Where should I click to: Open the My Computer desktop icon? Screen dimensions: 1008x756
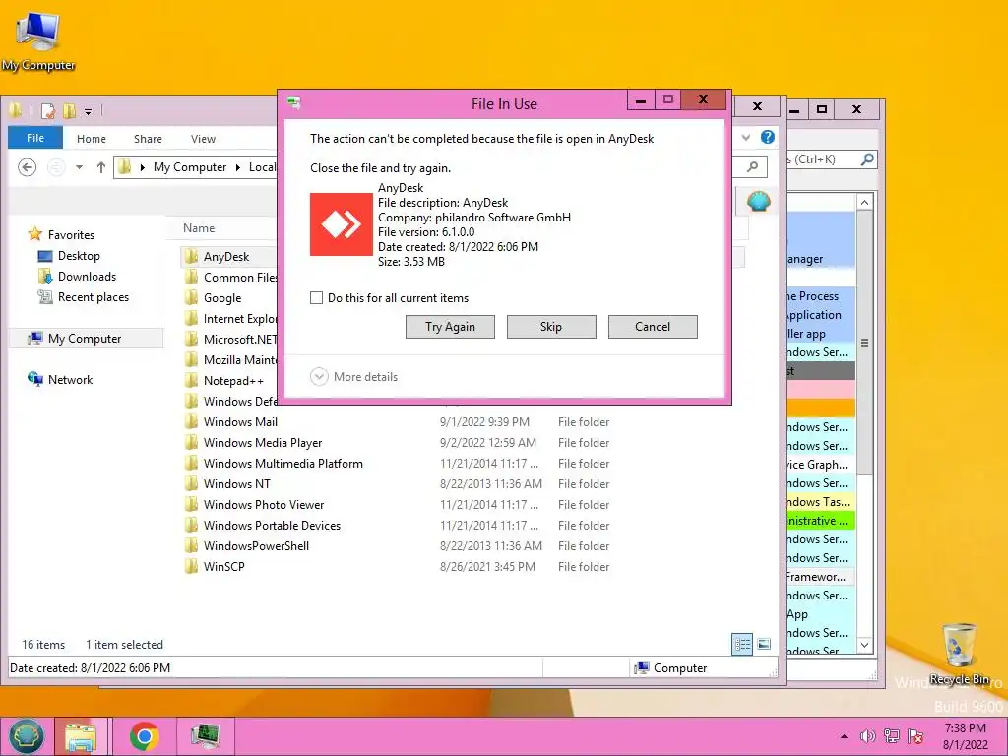[x=38, y=41]
